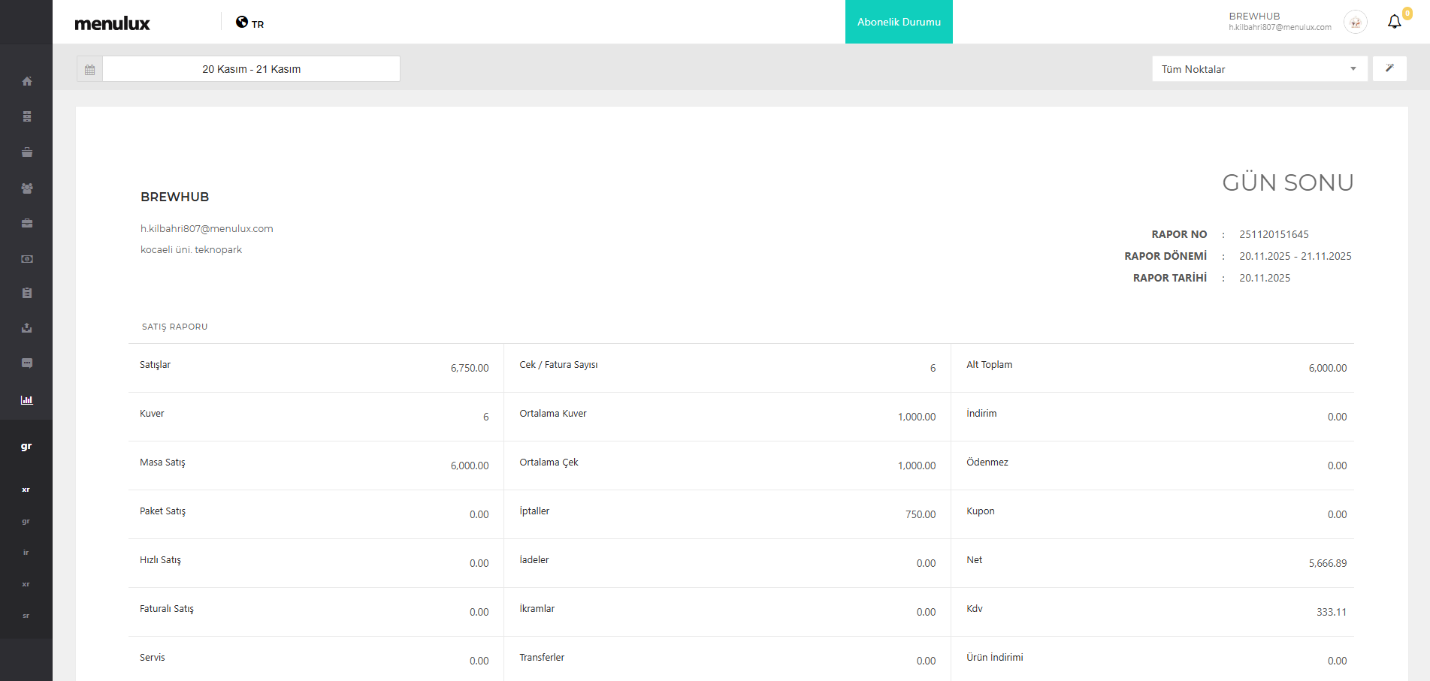This screenshot has height=681, width=1430.
Task: Expand the Tüm Noktalar dropdown
Action: (x=1259, y=69)
